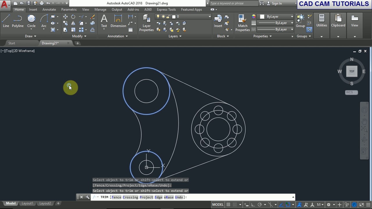Click the Fence option in command line
The width and height of the screenshot is (372, 209).
116,197
